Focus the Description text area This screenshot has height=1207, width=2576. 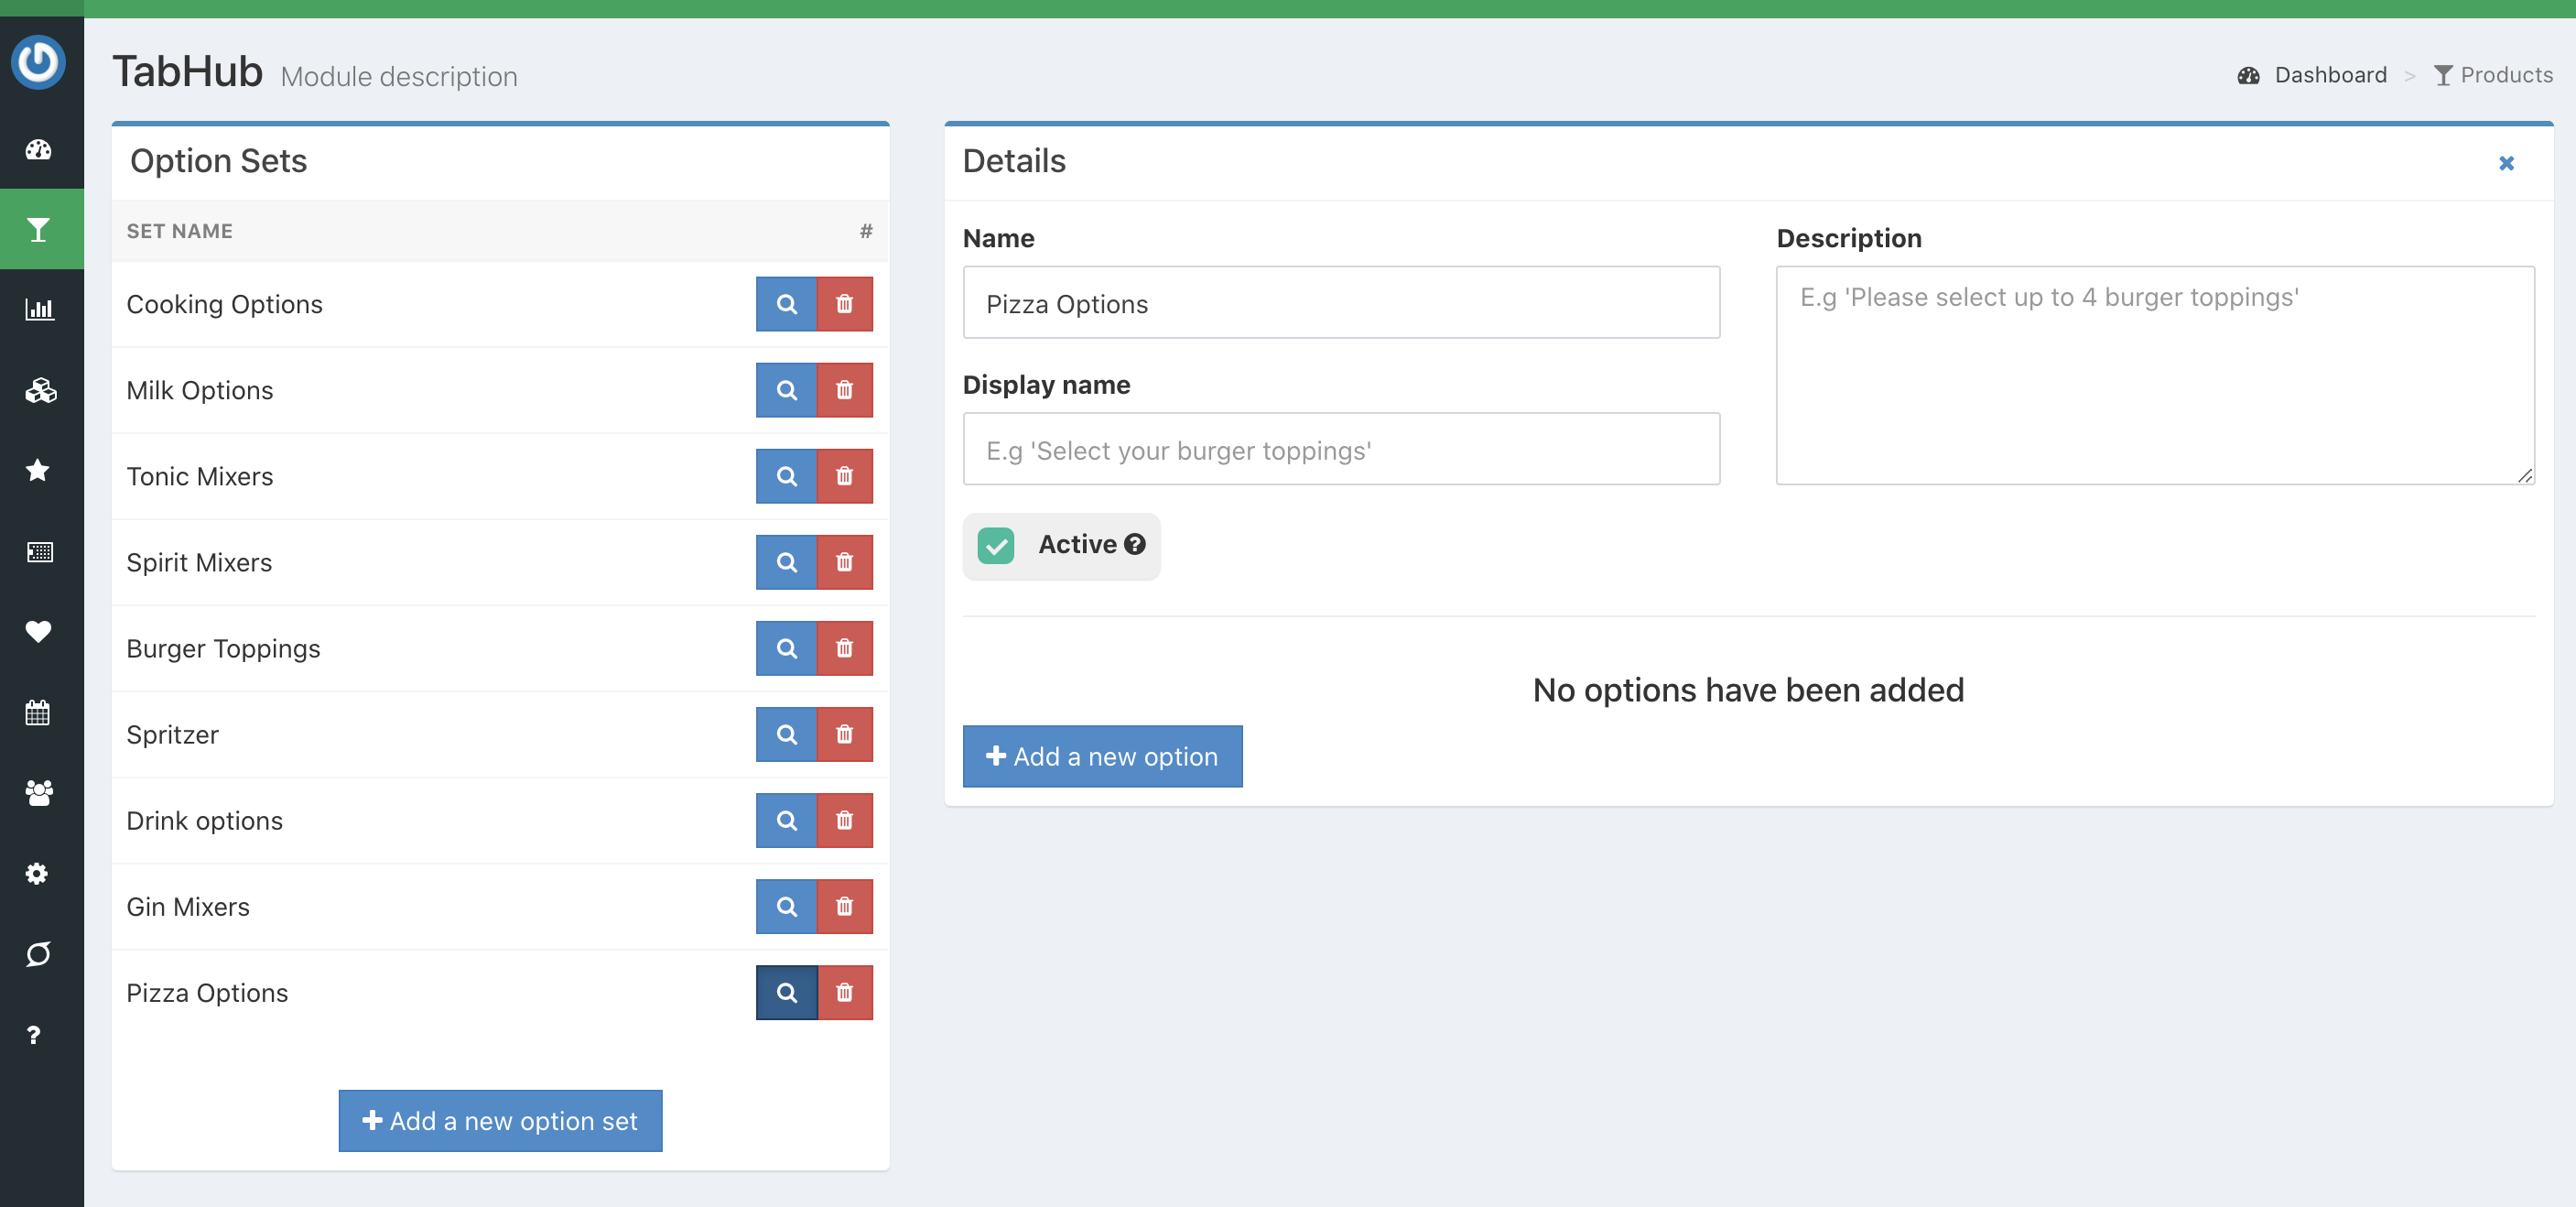pos(2154,376)
